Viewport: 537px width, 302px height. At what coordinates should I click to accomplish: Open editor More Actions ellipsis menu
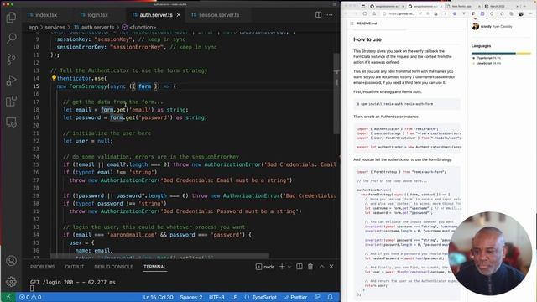[x=330, y=15]
